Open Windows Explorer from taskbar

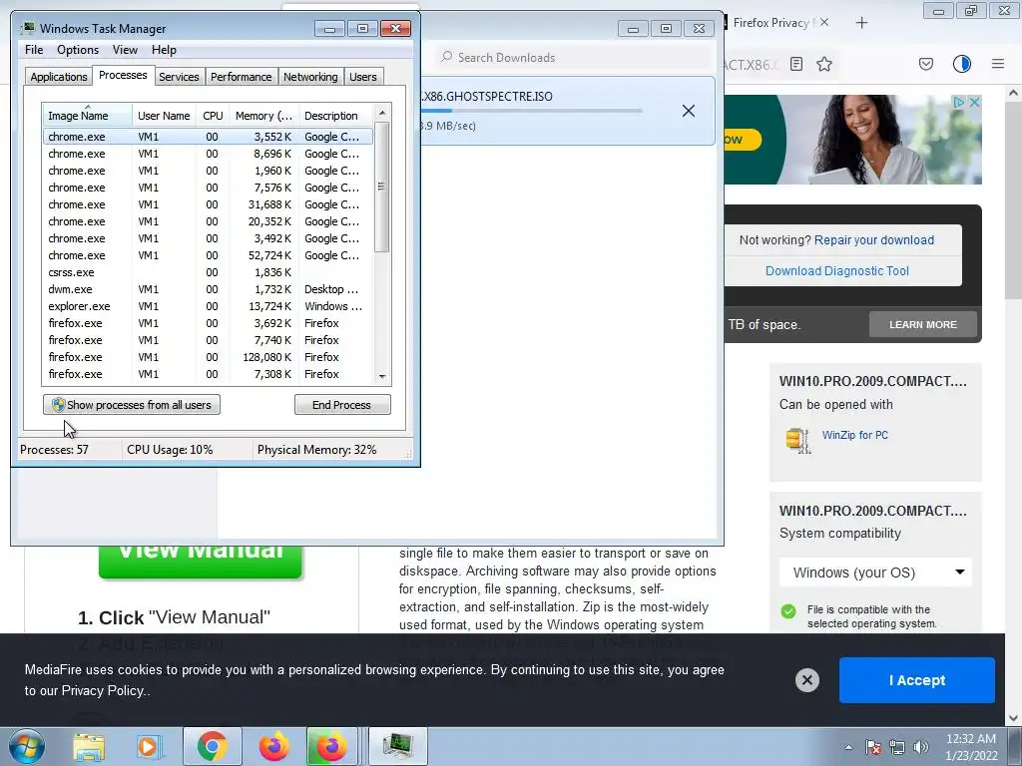[89, 746]
